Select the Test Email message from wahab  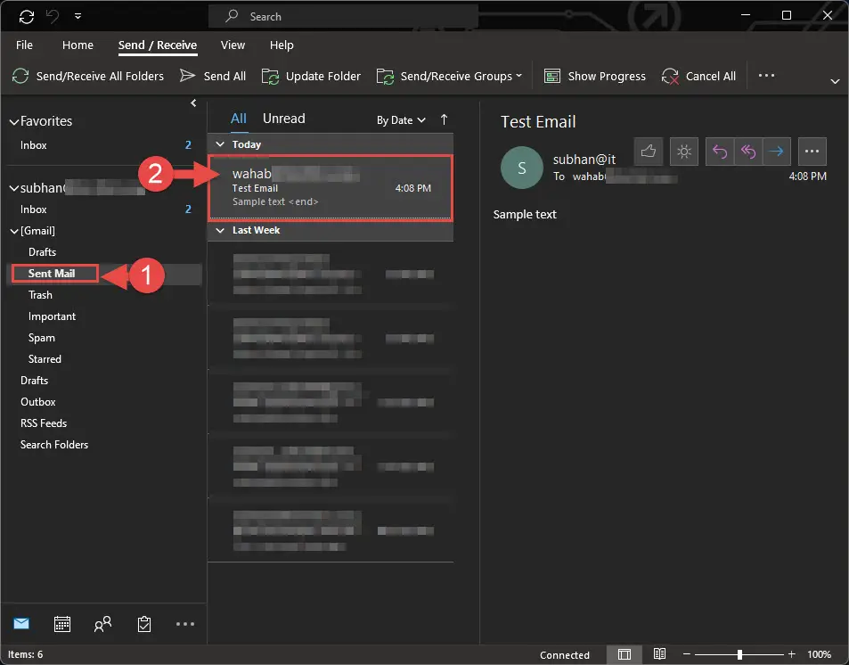[331, 188]
